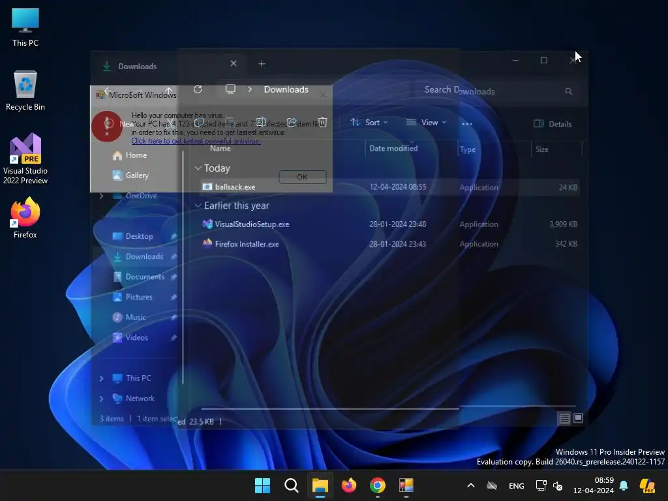This screenshot has height=501, width=668.
Task: Sort by Size column header
Action: [x=542, y=149]
